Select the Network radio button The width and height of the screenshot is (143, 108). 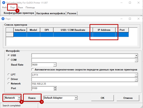point(8,83)
